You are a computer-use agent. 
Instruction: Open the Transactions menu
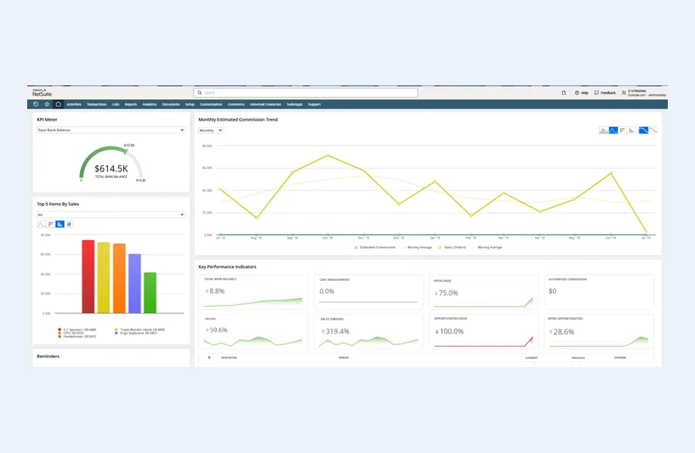[97, 104]
